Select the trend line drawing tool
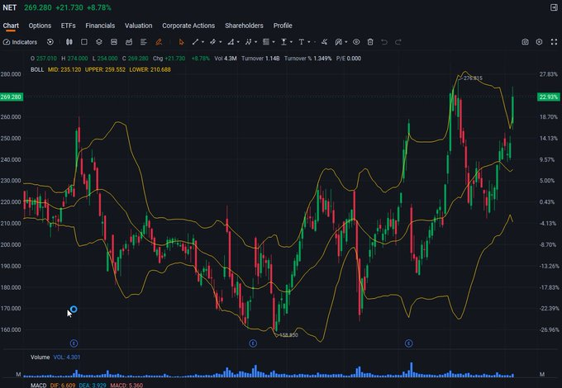 195,42
